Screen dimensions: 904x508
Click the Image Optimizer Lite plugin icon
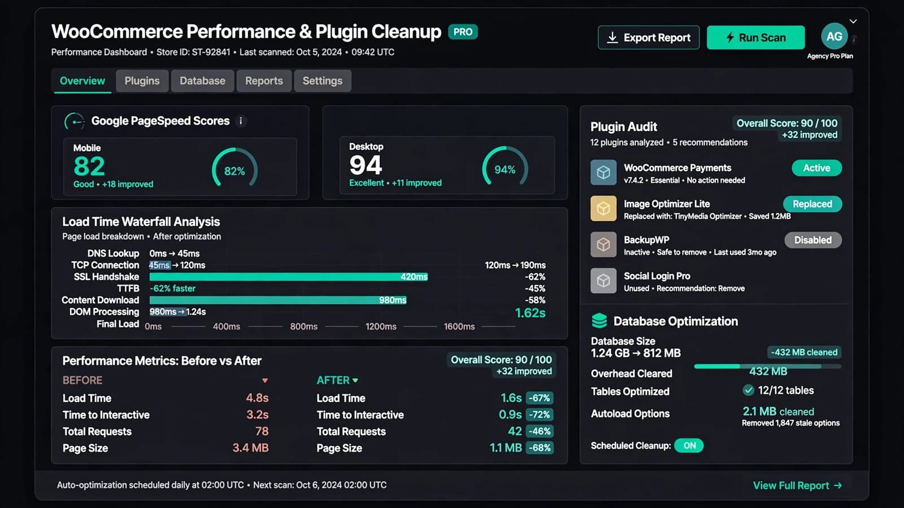[603, 209]
